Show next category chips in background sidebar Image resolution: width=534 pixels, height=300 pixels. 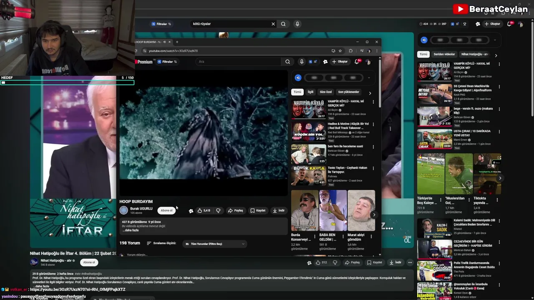point(496,55)
